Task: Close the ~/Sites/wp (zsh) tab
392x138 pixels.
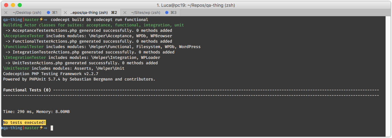Action: point(125,13)
